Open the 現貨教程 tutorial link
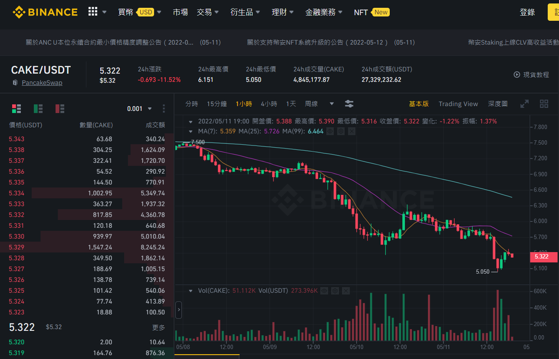 (536, 74)
